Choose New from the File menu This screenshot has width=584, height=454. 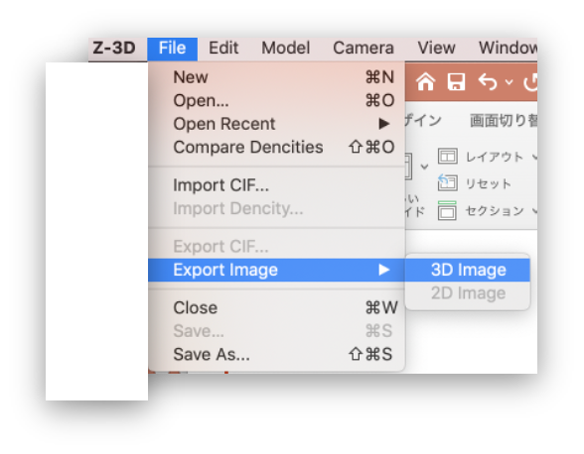click(276, 77)
